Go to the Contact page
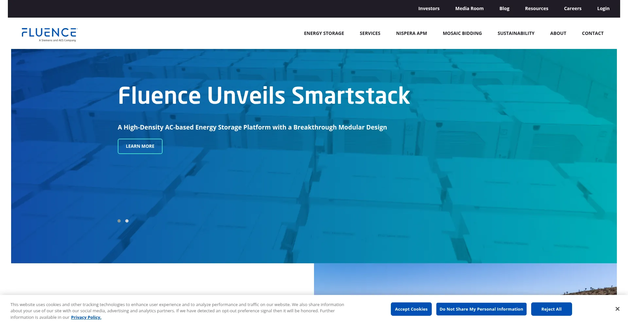This screenshot has width=628, height=324. click(x=593, y=33)
